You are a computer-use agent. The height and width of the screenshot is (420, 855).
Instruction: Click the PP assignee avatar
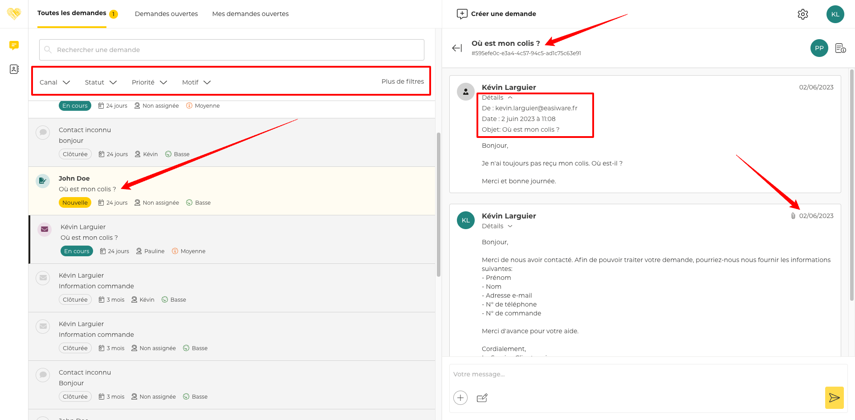[819, 48]
